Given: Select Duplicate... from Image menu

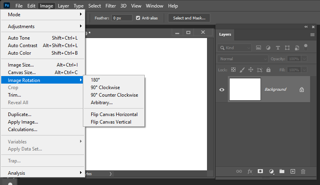Looking at the screenshot, I should click(43, 114).
